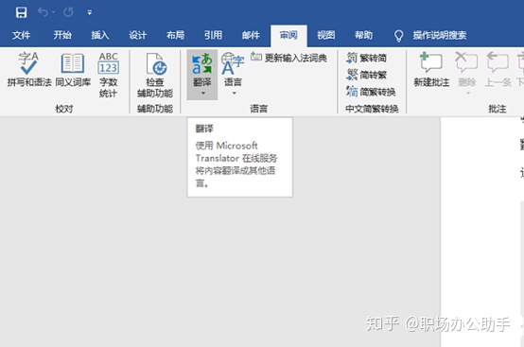Click the 操作说明搜索 search field
Image resolution: width=524 pixels, height=347 pixels.
pos(440,35)
